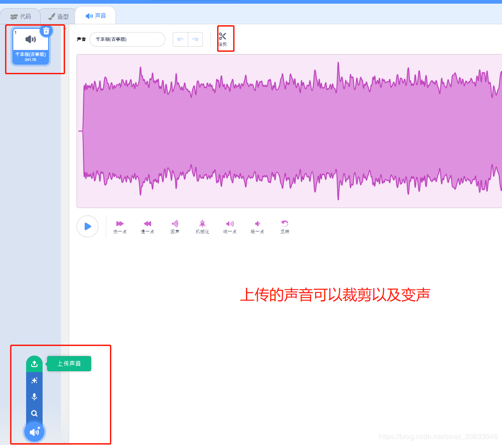Image resolution: width=502 pixels, height=445 pixels.
Task: Click the 慢一点 slower effect icon
Action: click(x=147, y=225)
